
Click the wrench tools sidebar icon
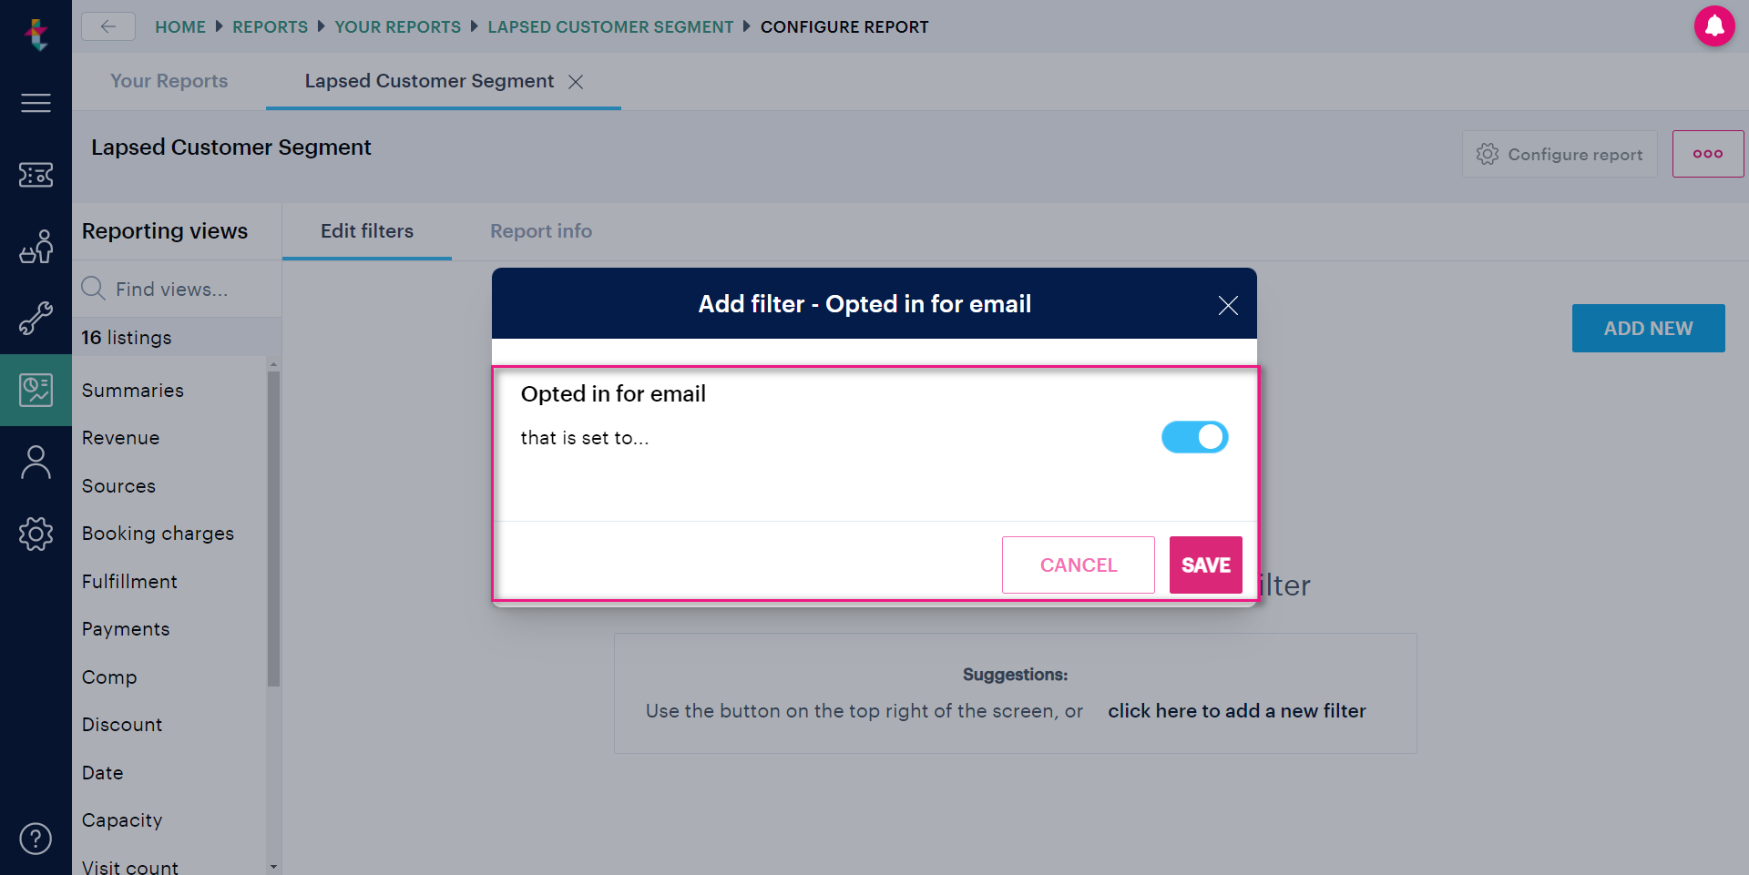(x=36, y=319)
